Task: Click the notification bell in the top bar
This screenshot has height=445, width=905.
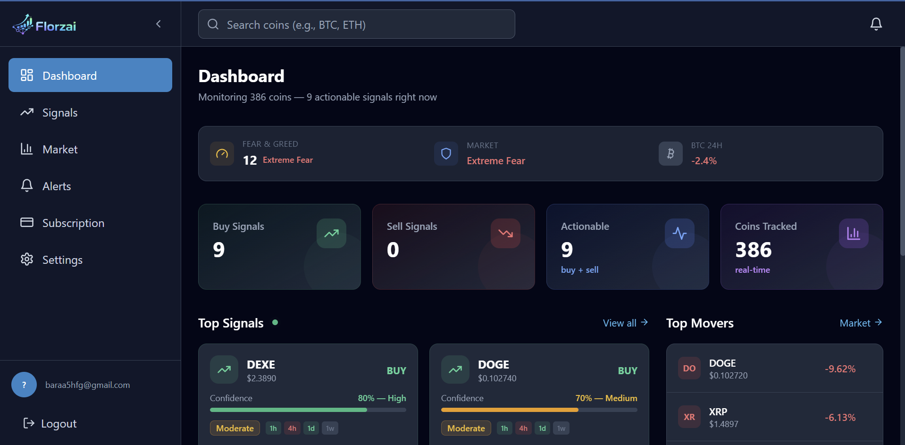Action: pos(876,24)
